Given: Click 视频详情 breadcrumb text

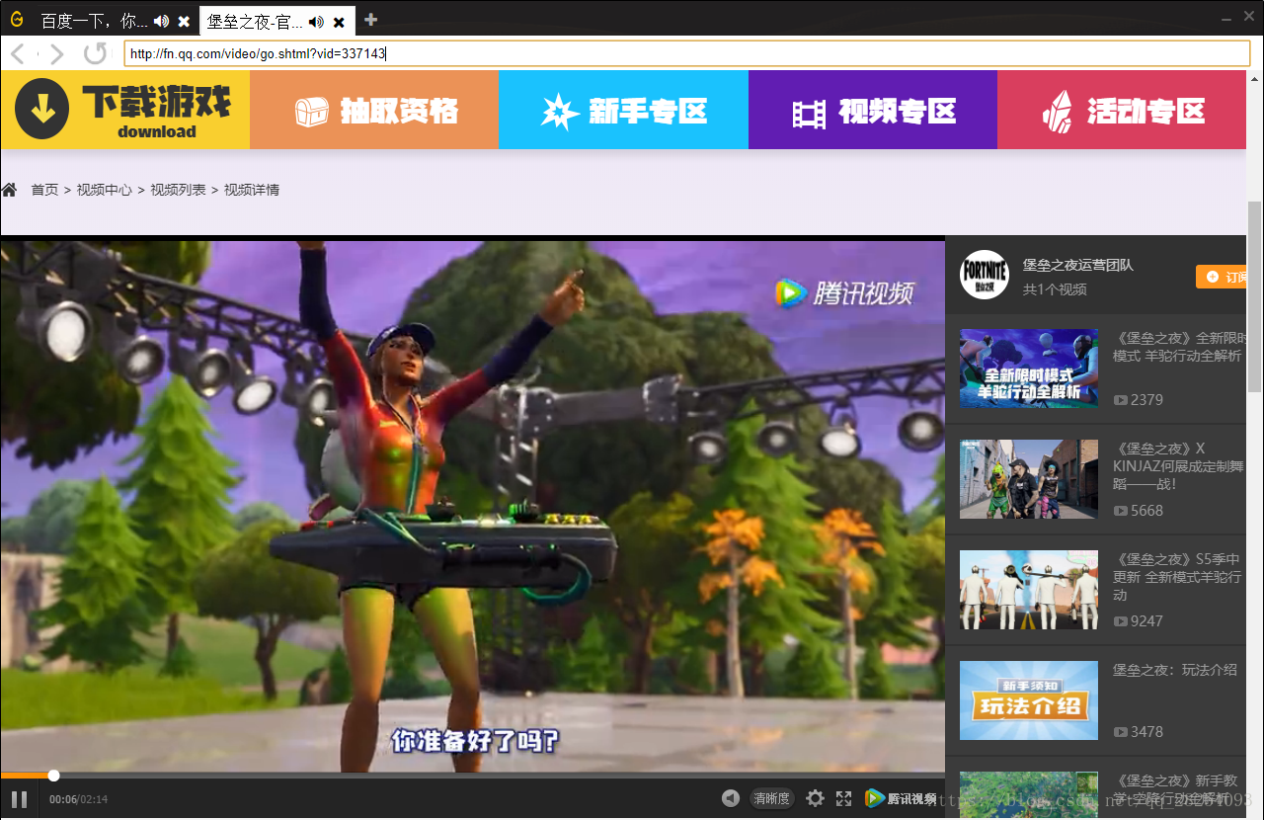Looking at the screenshot, I should pyautogui.click(x=252, y=190).
